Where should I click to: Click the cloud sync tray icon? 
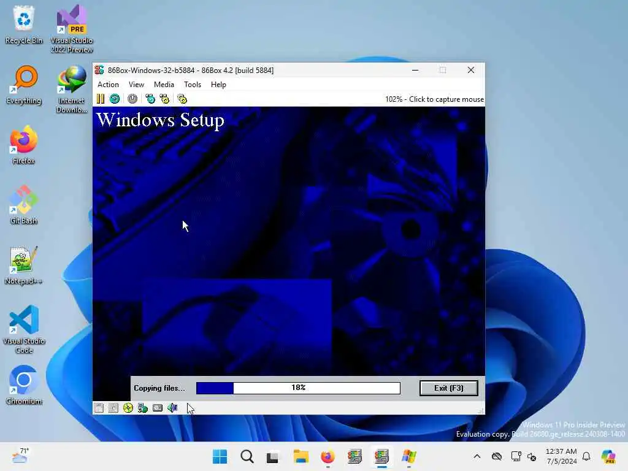click(x=497, y=456)
